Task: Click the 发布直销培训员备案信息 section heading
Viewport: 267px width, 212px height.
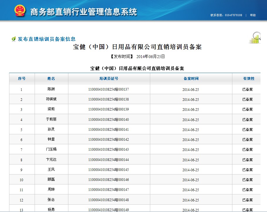Action: click(47, 39)
